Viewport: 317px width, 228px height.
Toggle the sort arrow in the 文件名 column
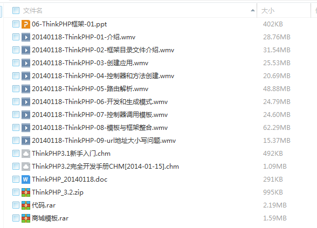[252, 11]
